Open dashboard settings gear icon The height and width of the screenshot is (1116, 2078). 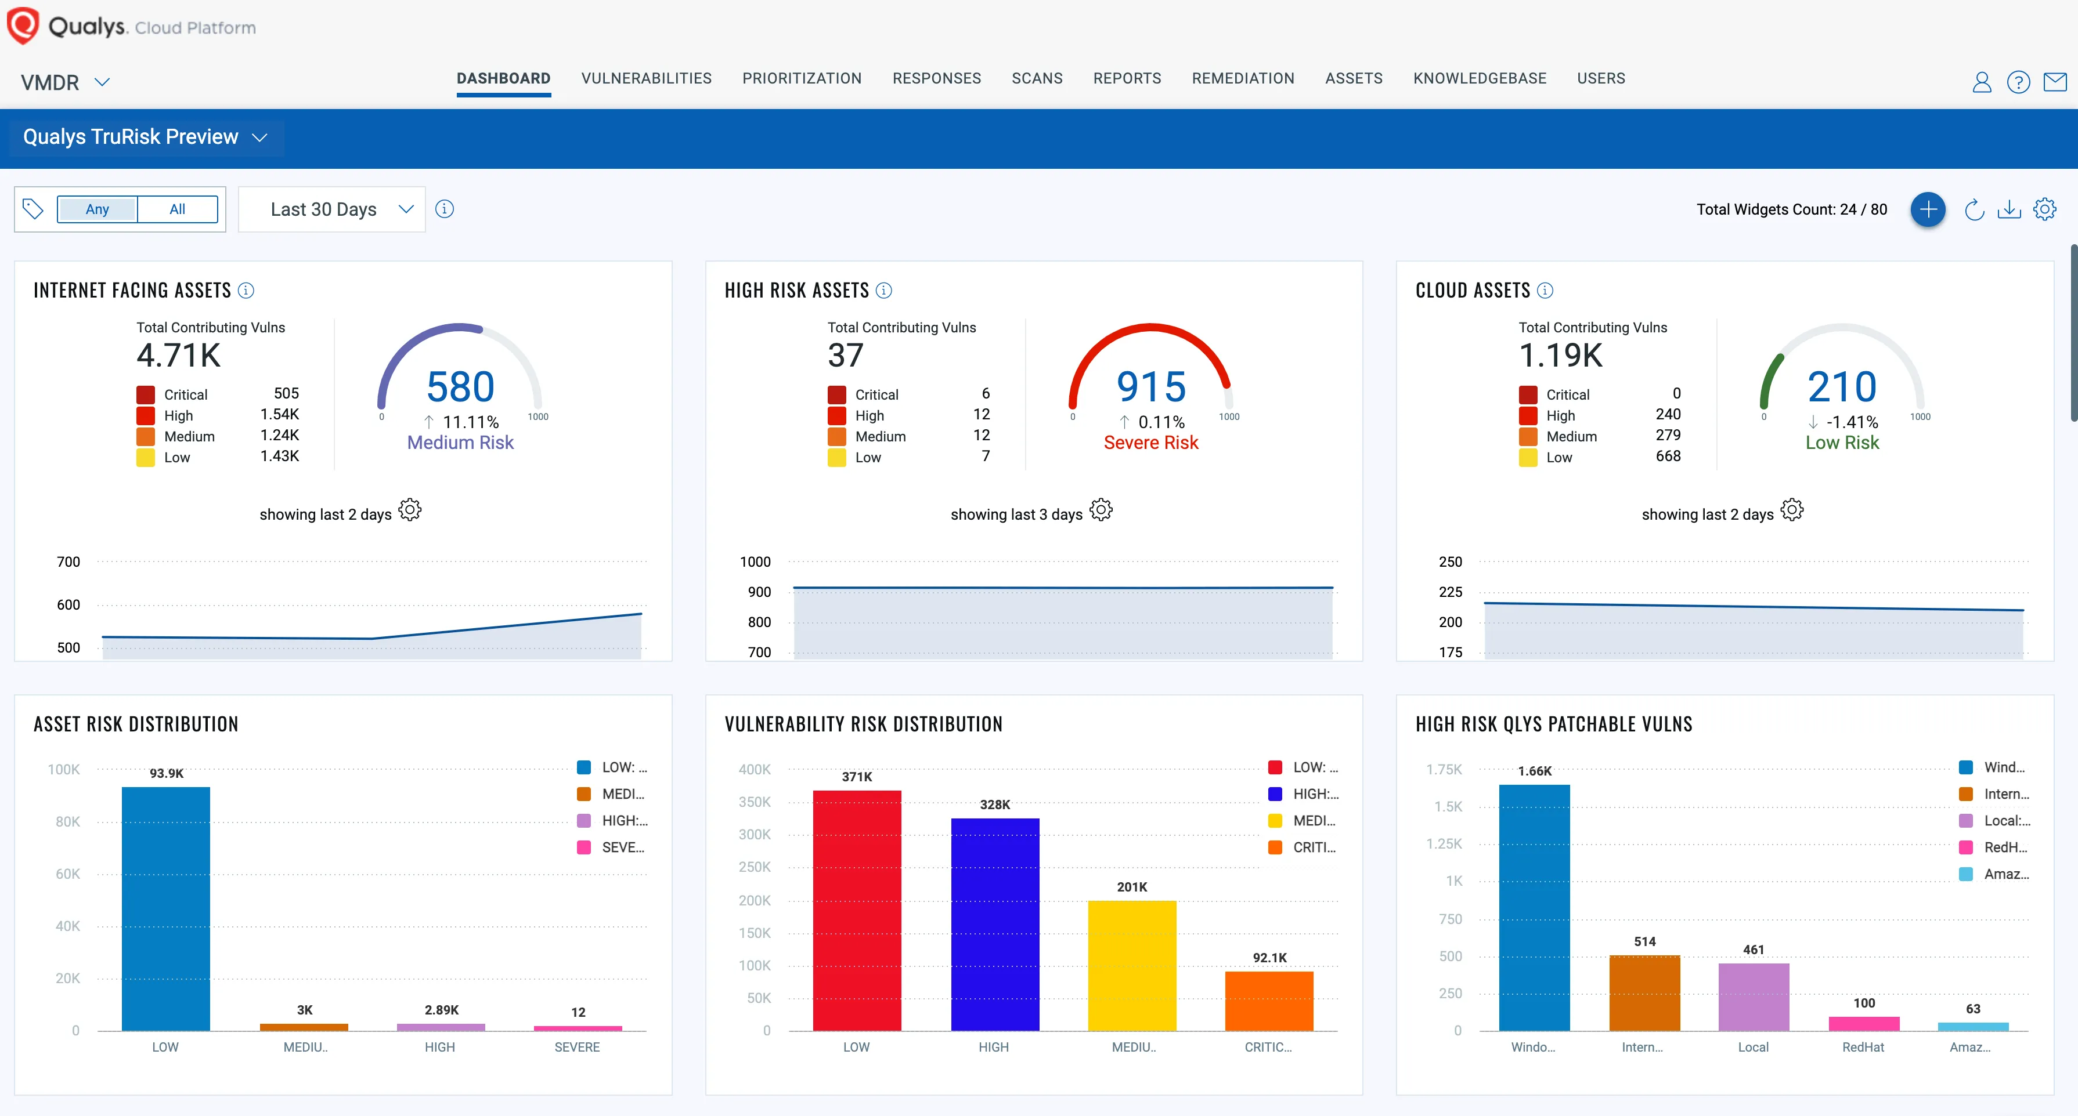click(2045, 209)
